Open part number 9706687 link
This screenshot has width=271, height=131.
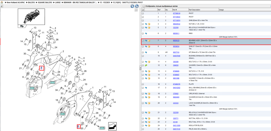coord(176,75)
